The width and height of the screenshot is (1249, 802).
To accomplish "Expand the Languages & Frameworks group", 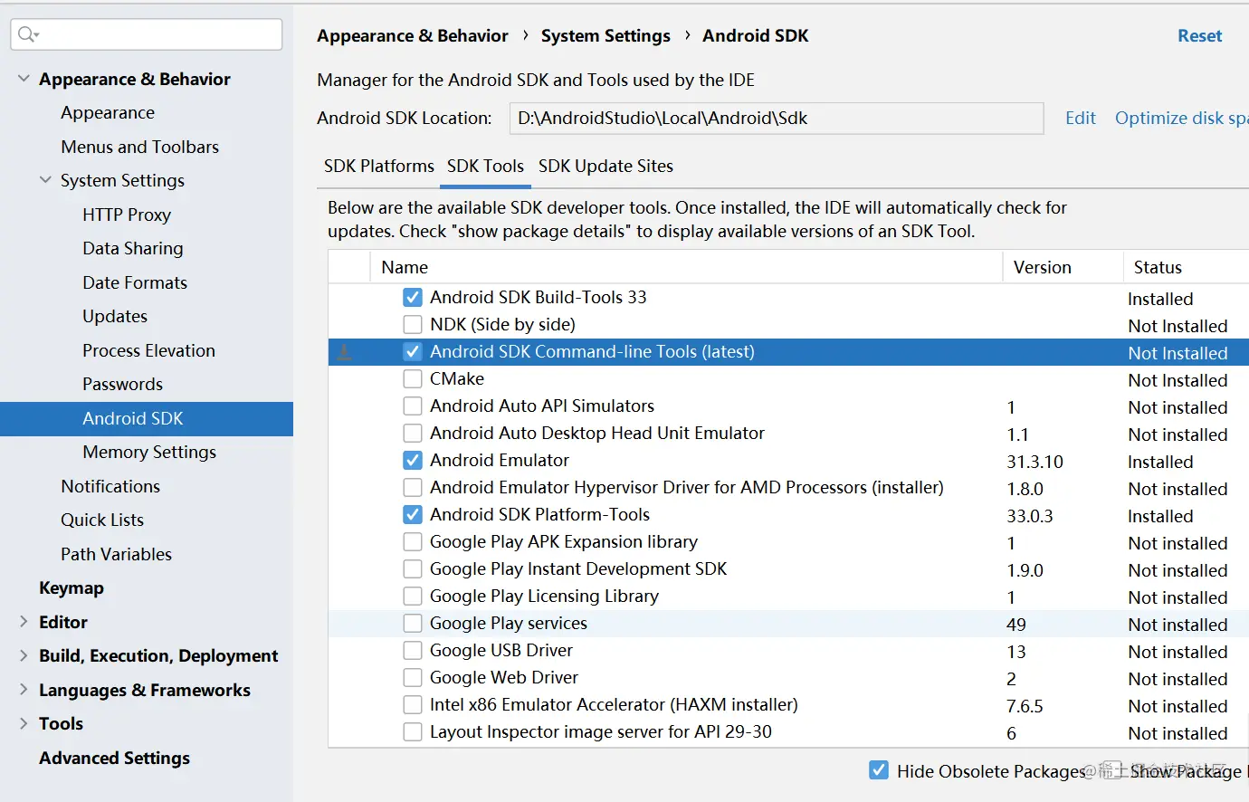I will [24, 690].
